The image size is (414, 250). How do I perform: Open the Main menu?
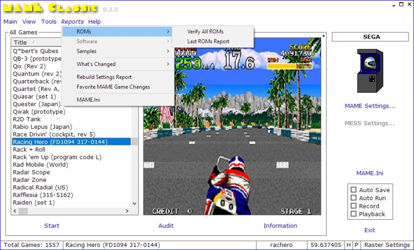pos(10,22)
